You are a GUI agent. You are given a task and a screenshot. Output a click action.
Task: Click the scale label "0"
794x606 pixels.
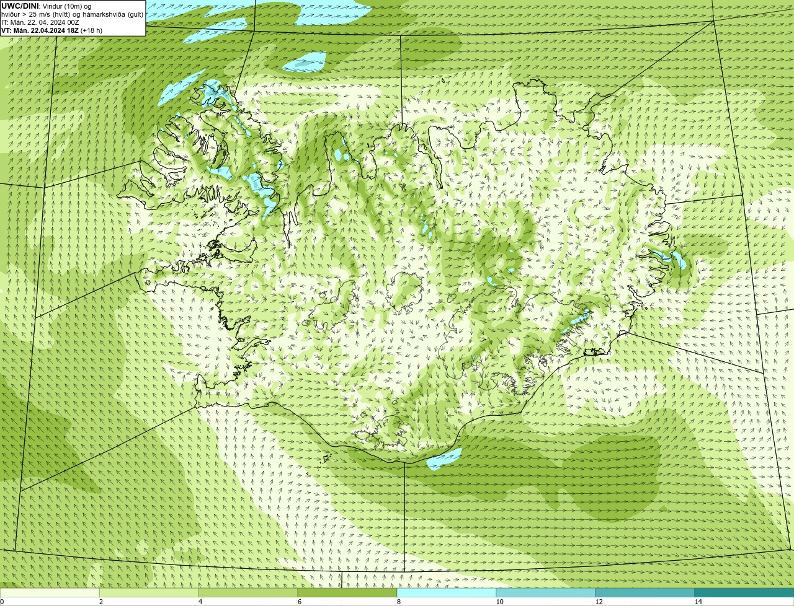(2, 602)
